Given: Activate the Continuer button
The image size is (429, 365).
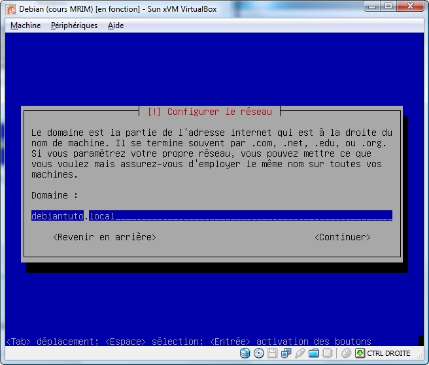Looking at the screenshot, I should point(343,237).
